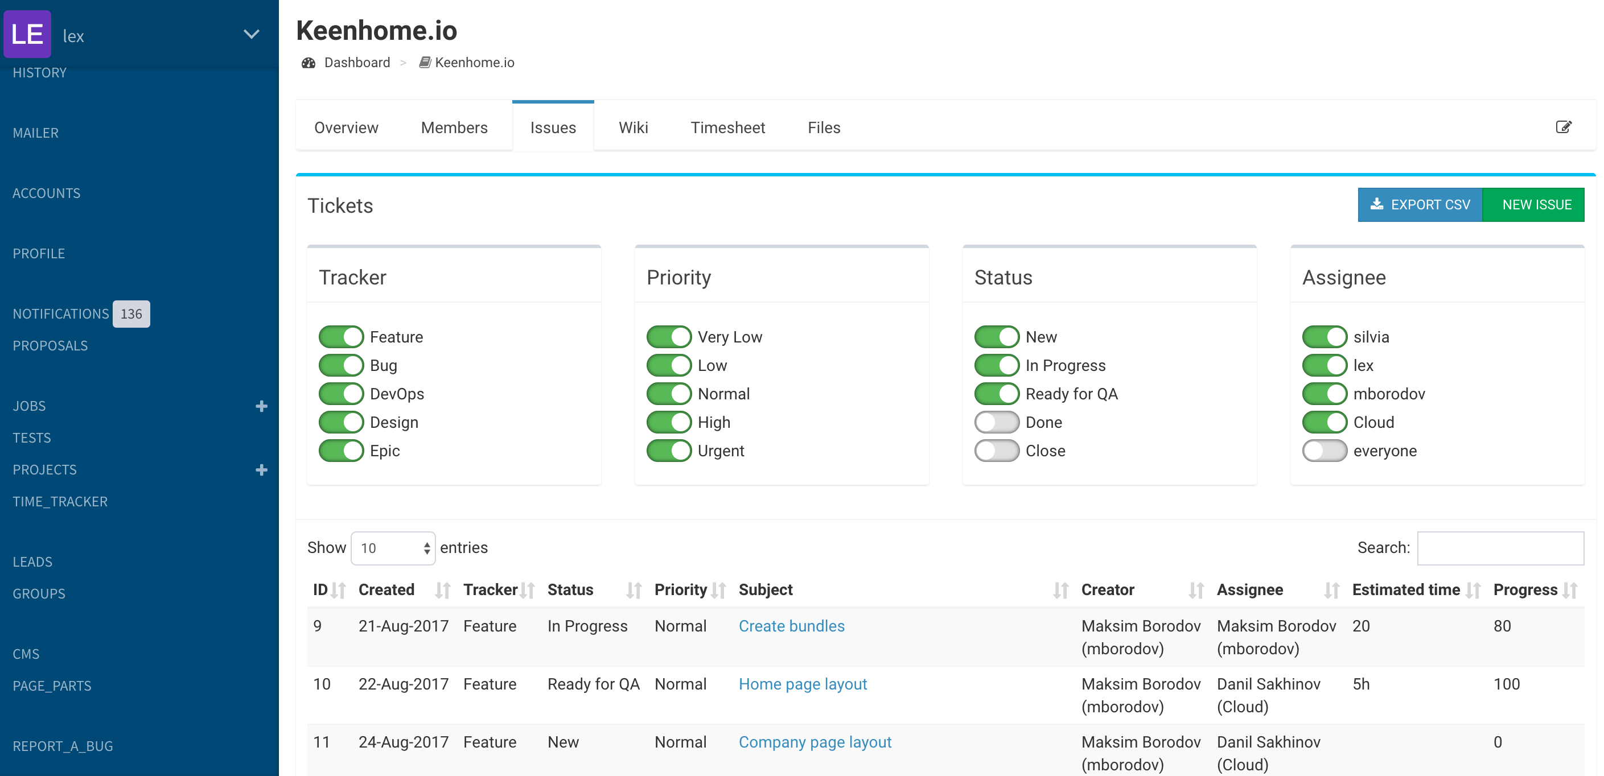Open the Home page layout issue
1604x776 pixels.
tap(803, 684)
